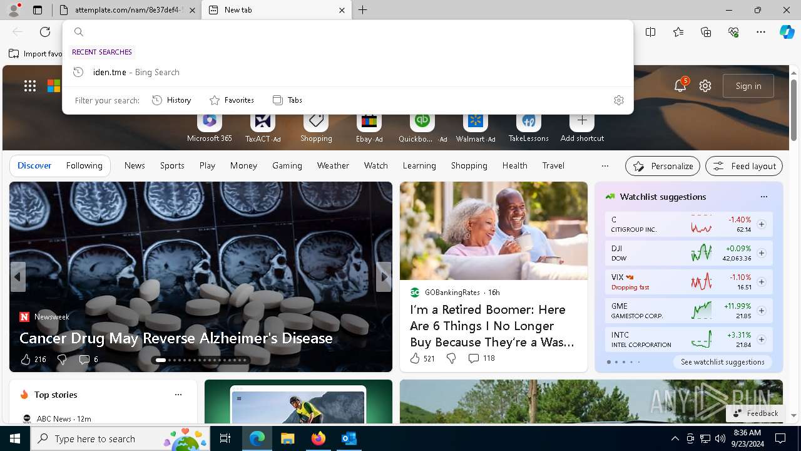Dislike the Alzheimer's article with thumbs down

click(x=61, y=359)
